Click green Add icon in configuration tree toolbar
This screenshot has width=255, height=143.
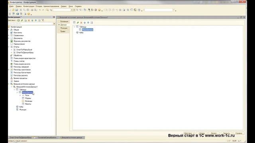click(x=19, y=20)
